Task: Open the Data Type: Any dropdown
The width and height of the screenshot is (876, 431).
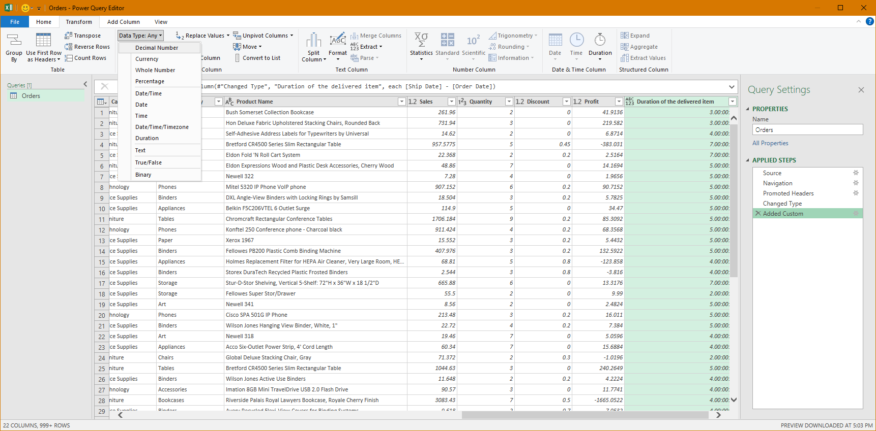Action: coord(140,36)
